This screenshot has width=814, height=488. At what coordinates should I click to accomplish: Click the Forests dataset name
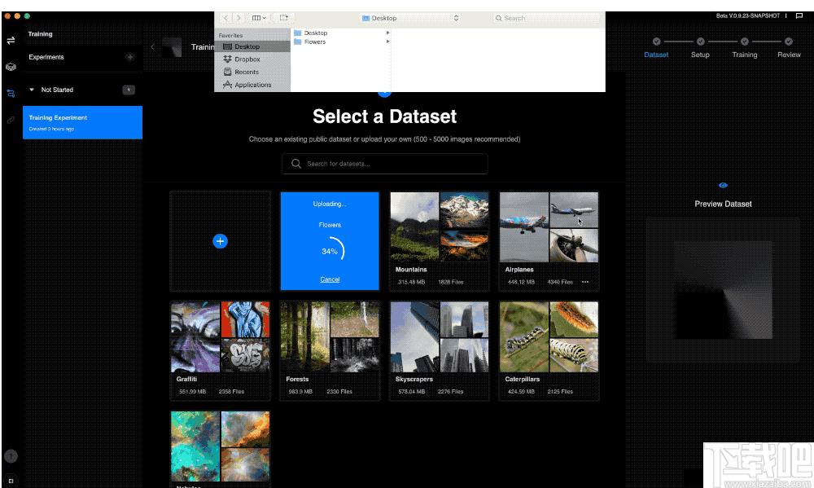[297, 380]
